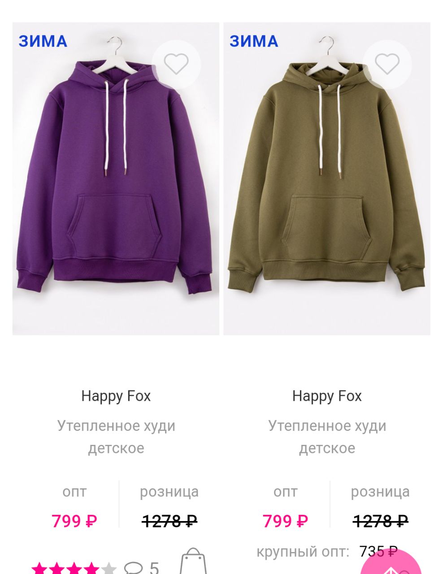Select the 799 ₽ опт price for olive hoodie
The height and width of the screenshot is (574, 447).
click(285, 521)
